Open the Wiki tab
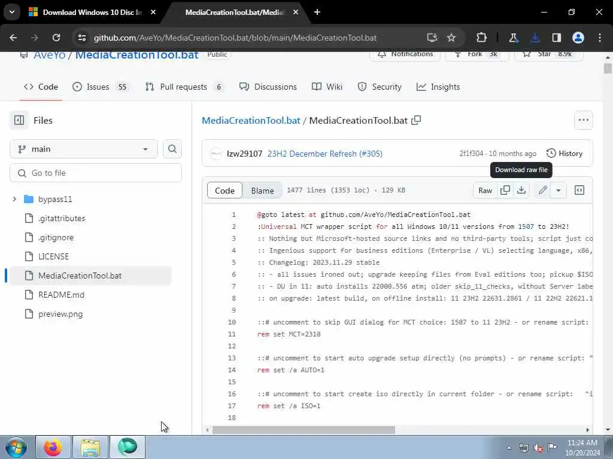Screen dimensions: 613x459 click(327, 87)
